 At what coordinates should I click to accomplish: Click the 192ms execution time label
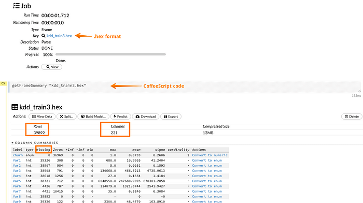356,95
